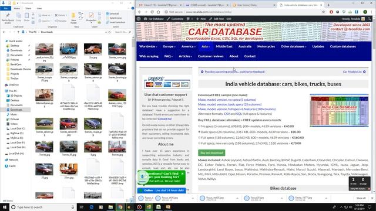Click the Explorer search box

(122, 32)
